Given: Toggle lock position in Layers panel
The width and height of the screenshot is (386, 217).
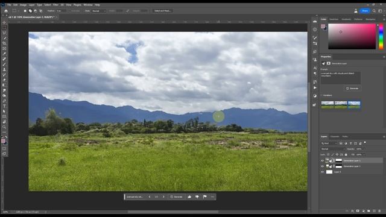Looking at the screenshot, I should click(x=337, y=154).
